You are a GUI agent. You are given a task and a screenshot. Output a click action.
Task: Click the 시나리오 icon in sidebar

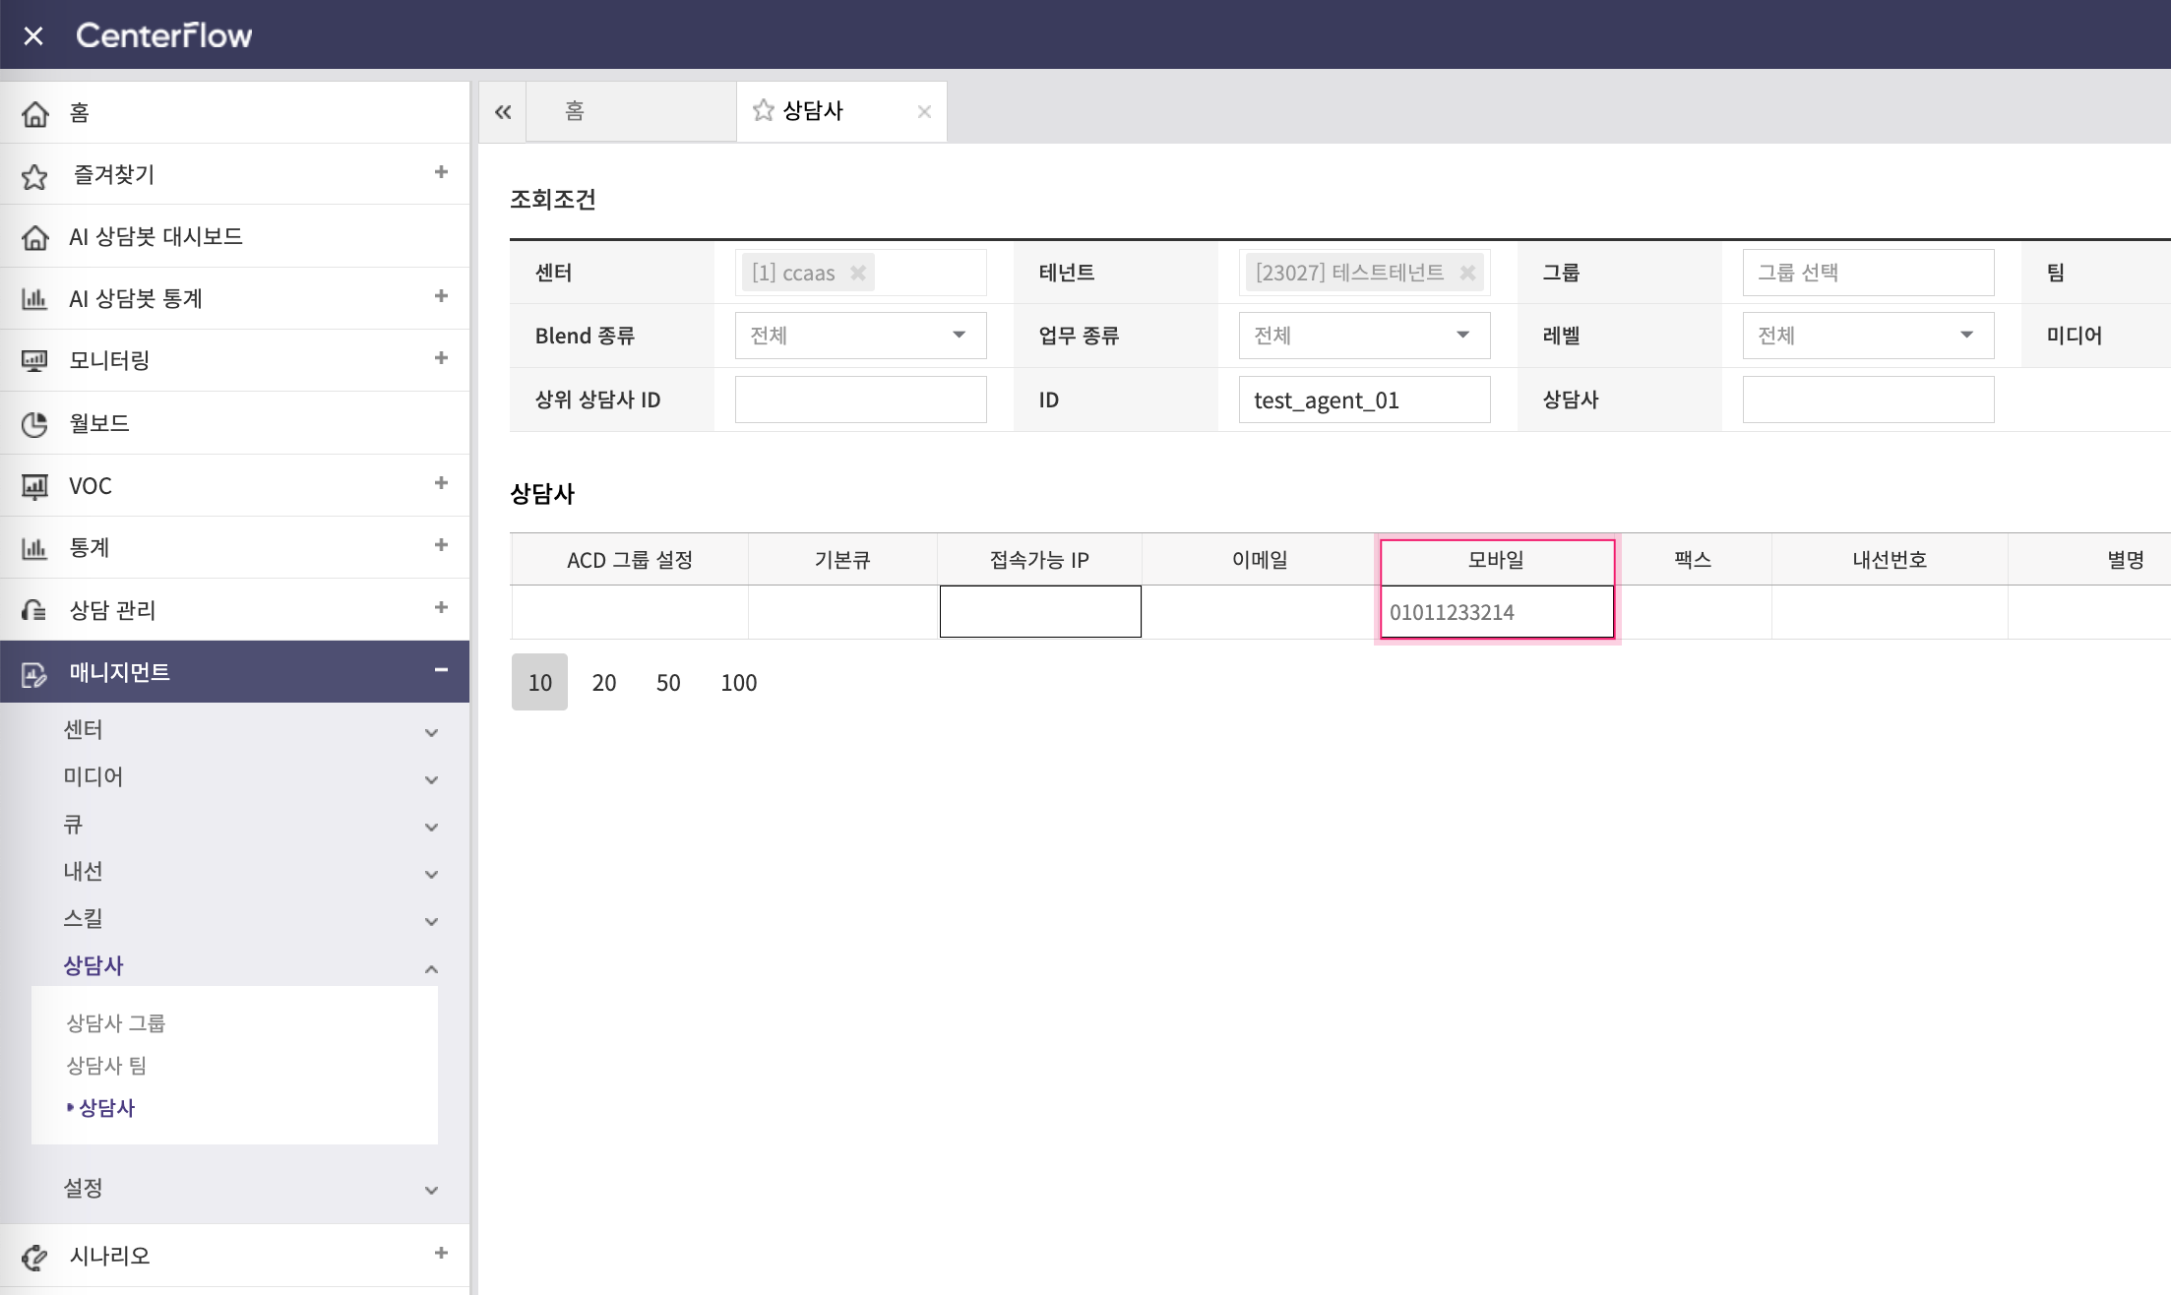34,1257
